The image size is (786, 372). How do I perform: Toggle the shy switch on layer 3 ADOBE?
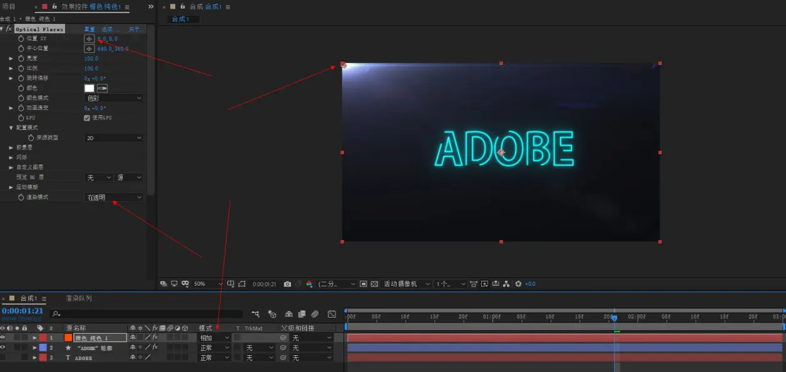[x=133, y=358]
